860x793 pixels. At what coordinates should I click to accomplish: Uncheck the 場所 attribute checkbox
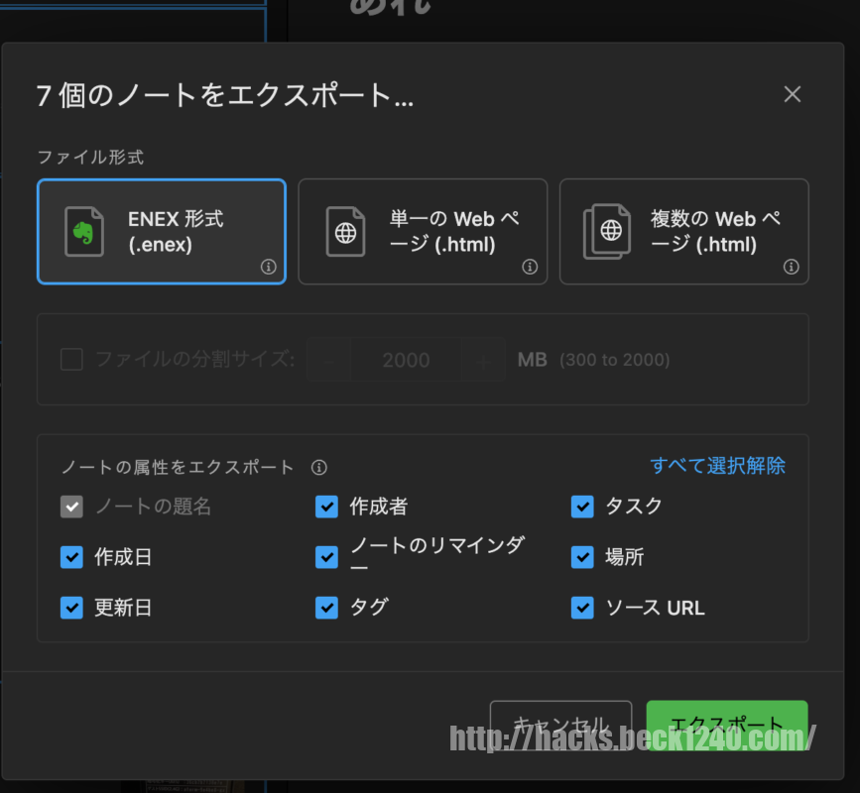tap(582, 557)
